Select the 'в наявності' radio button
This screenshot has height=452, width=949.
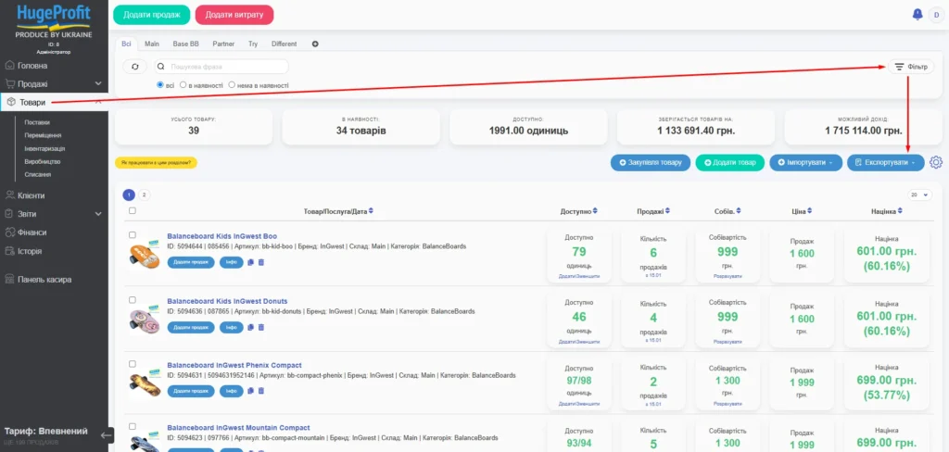point(183,84)
